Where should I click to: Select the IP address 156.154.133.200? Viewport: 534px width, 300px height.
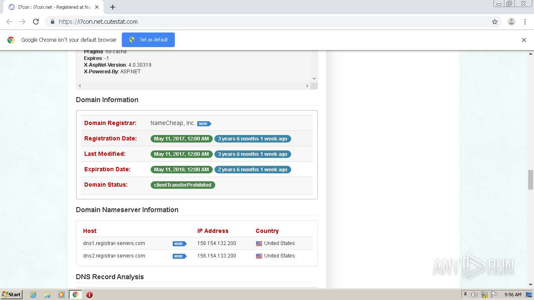pos(217,256)
